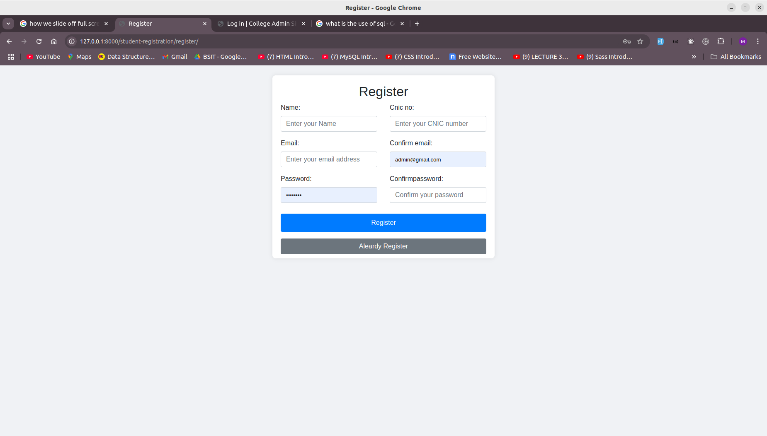The image size is (767, 436).
Task: Submit the blue Register button
Action: [383, 223]
